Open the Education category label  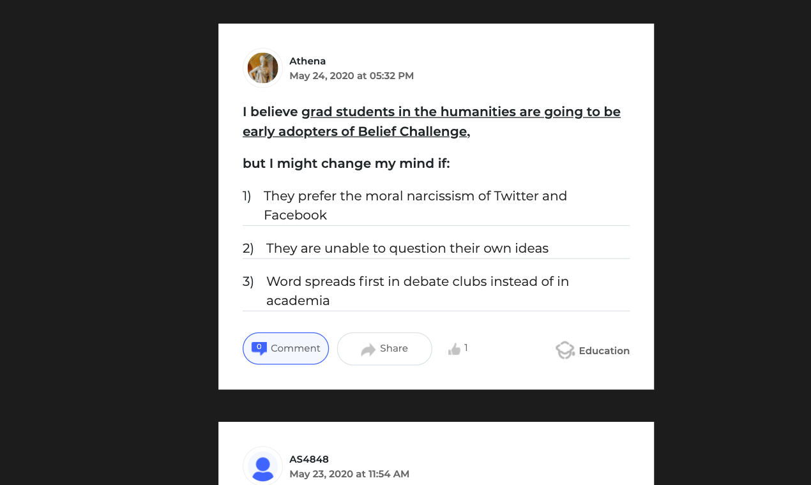603,351
